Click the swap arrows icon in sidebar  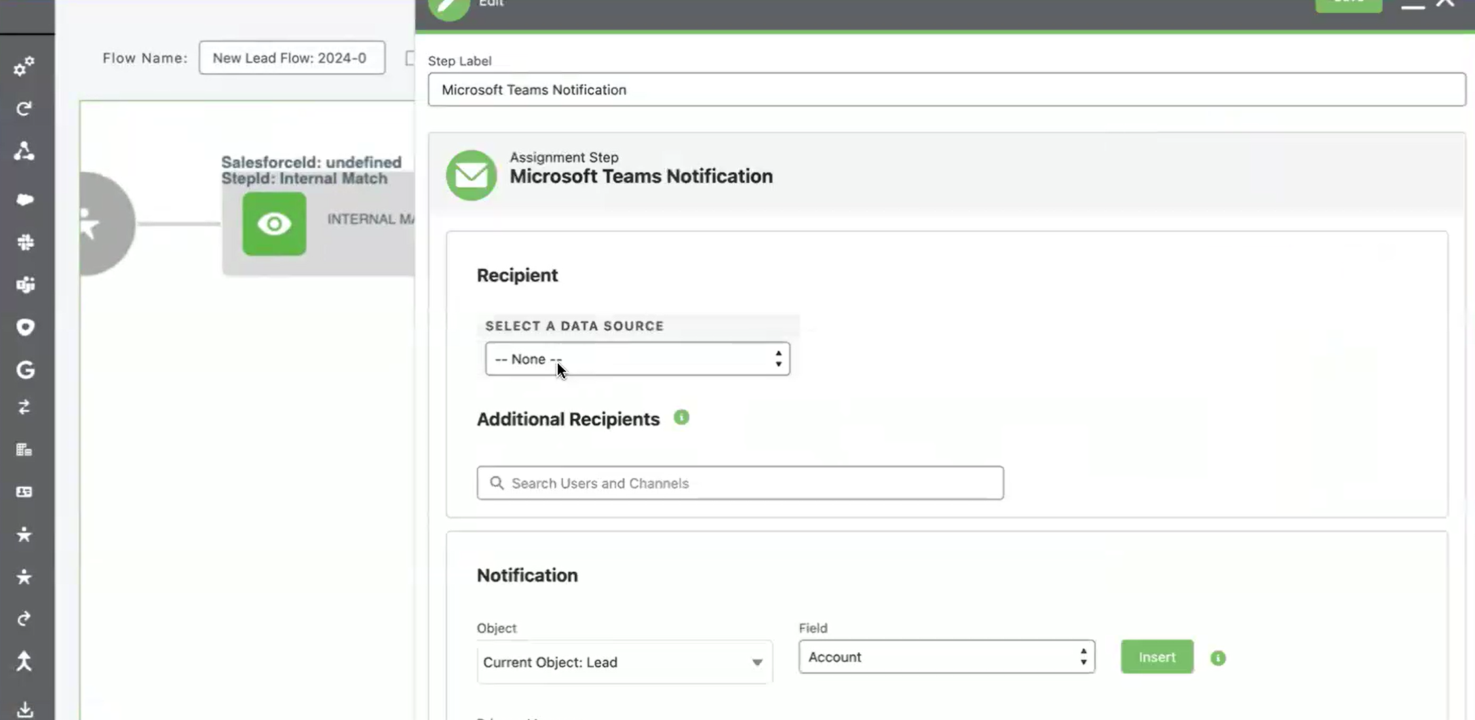pyautogui.click(x=24, y=407)
